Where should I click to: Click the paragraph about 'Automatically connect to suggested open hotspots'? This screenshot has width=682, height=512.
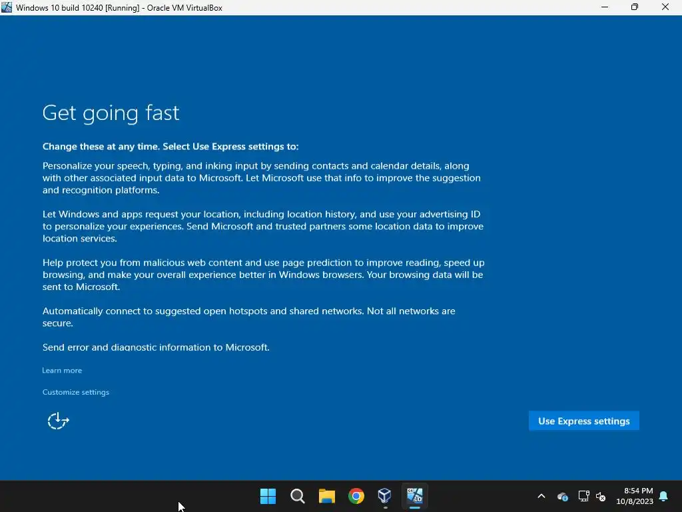point(249,317)
